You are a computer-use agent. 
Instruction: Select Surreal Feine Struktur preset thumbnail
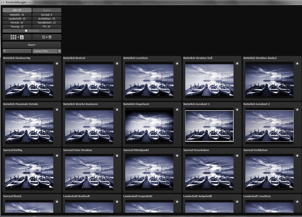[89, 172]
